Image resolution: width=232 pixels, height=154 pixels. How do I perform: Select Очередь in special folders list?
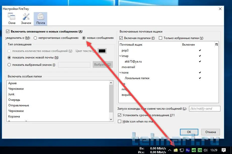[58, 100]
